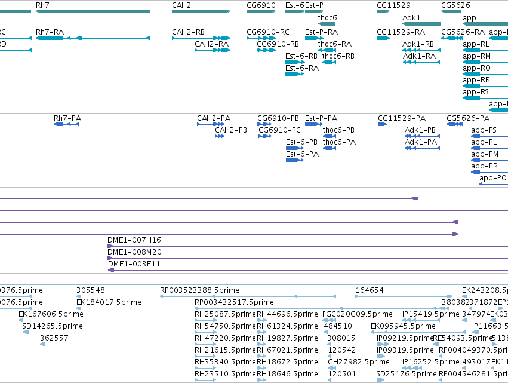This screenshot has height=383, width=508.
Task: Select the RP003523388.5prime EST
Action: pyautogui.click(x=248, y=296)
